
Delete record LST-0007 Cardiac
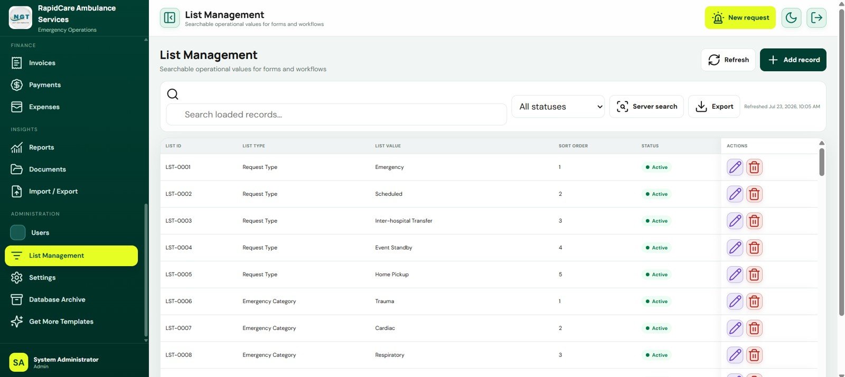click(754, 328)
